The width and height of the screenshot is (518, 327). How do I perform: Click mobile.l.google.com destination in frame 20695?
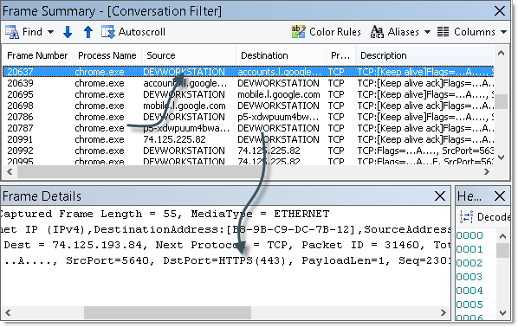tap(279, 94)
